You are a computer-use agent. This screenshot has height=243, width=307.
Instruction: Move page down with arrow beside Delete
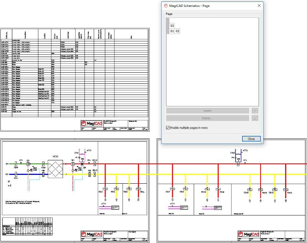coord(255,118)
